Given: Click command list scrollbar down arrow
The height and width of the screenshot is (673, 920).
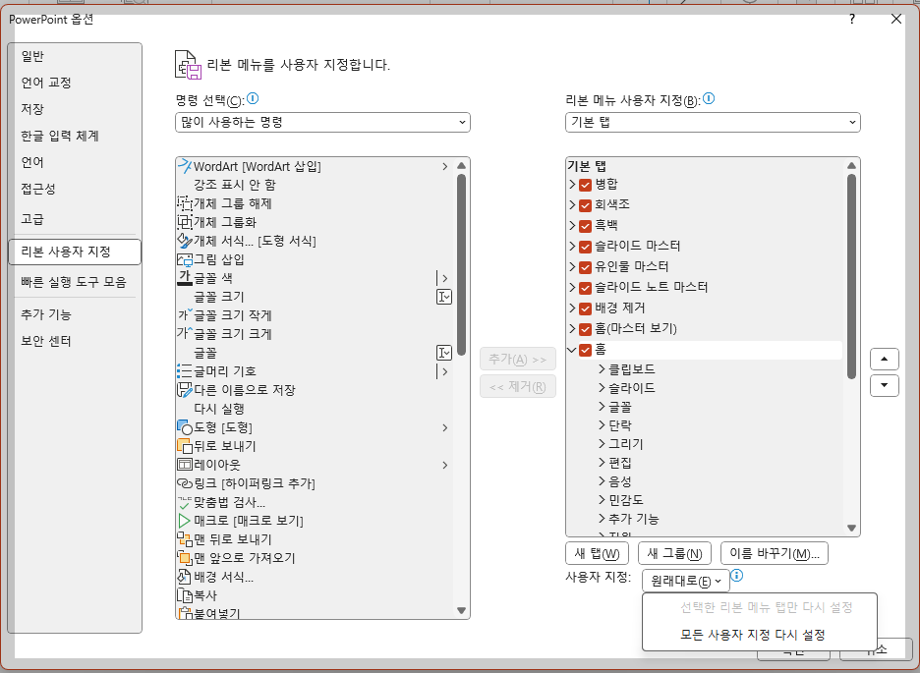Looking at the screenshot, I should 461,611.
